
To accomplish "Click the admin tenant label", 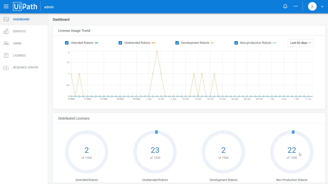I will coord(49,7).
